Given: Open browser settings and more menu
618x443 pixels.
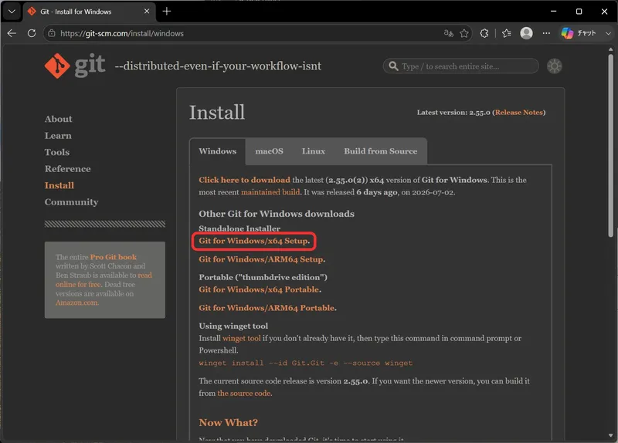Looking at the screenshot, I should click(x=546, y=33).
